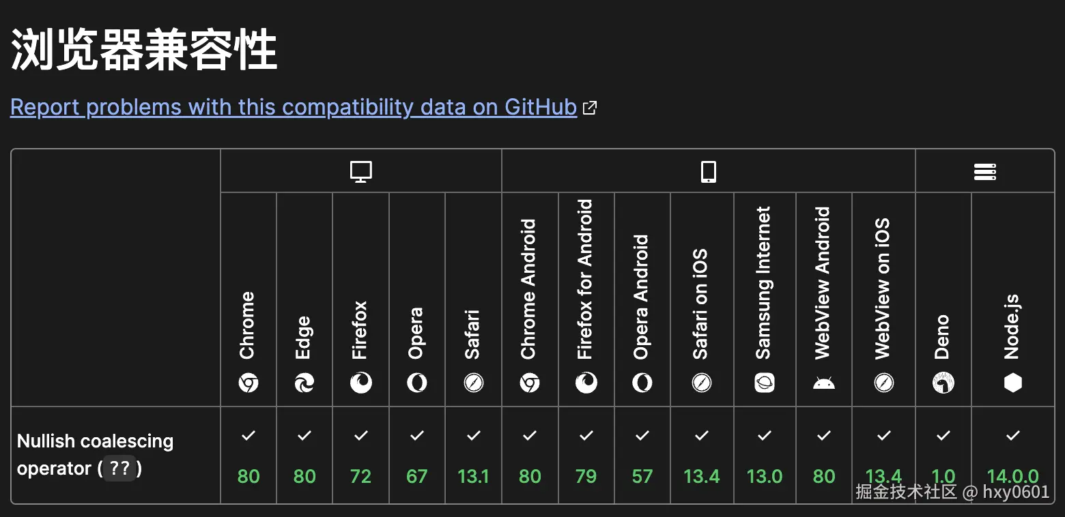Expand Firefox version 72 support cell
The image size is (1065, 517).
tap(360, 475)
